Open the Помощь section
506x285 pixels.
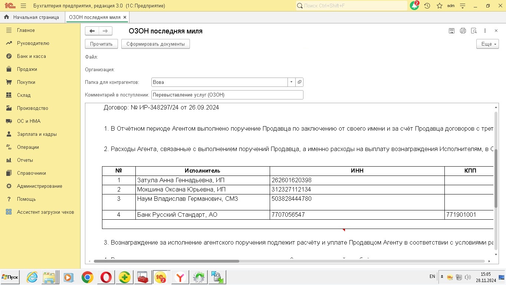pyautogui.click(x=40, y=199)
